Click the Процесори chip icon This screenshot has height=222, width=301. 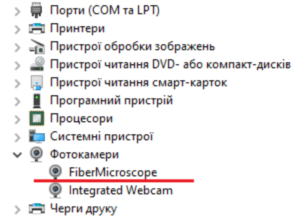click(x=36, y=119)
